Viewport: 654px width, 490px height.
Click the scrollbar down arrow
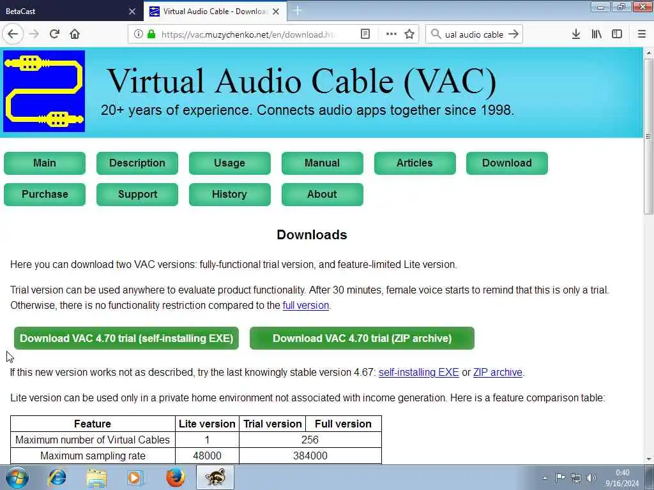click(x=648, y=459)
